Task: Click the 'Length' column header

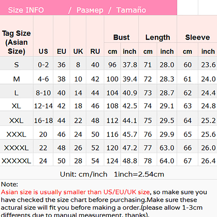Action: click(x=158, y=37)
